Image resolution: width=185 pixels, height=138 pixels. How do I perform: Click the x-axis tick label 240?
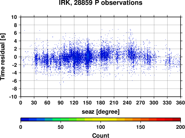pyautogui.click(x=127, y=103)
